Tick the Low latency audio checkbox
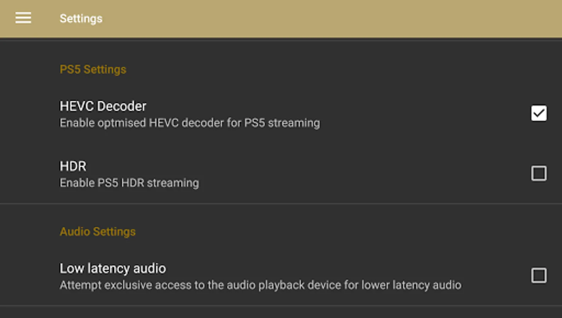The height and width of the screenshot is (318, 562). (x=538, y=276)
